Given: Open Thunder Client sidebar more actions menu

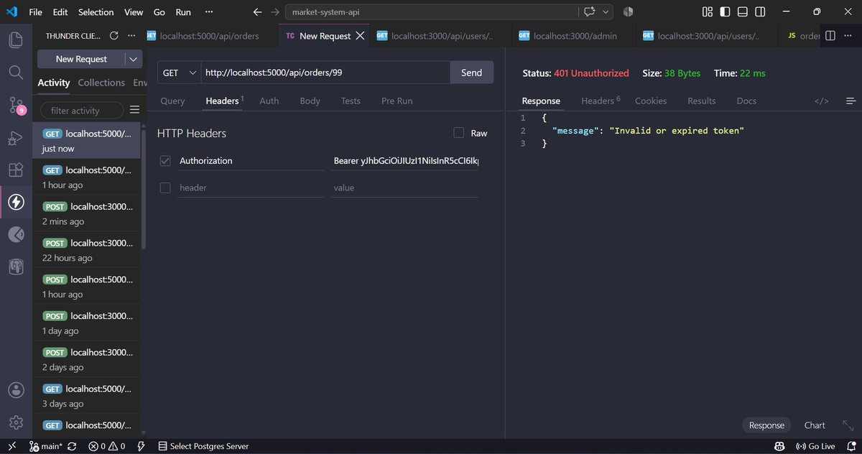Looking at the screenshot, I should coord(131,36).
